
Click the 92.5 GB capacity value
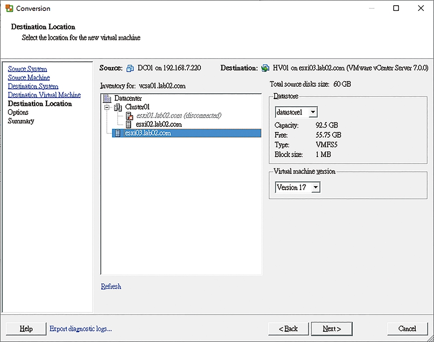coord(327,125)
